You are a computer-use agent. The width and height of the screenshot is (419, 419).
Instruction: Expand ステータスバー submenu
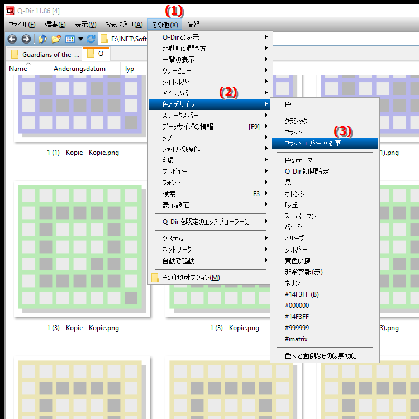click(209, 116)
